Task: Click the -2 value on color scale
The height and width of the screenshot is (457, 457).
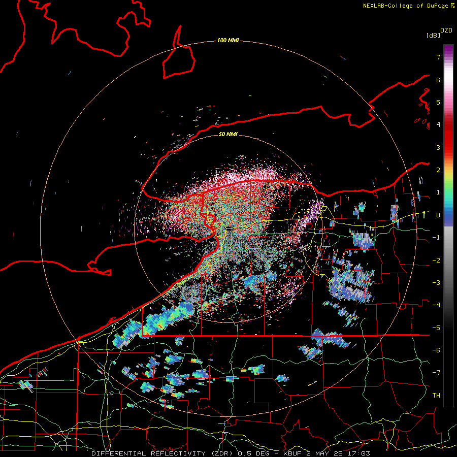Action: (436, 260)
